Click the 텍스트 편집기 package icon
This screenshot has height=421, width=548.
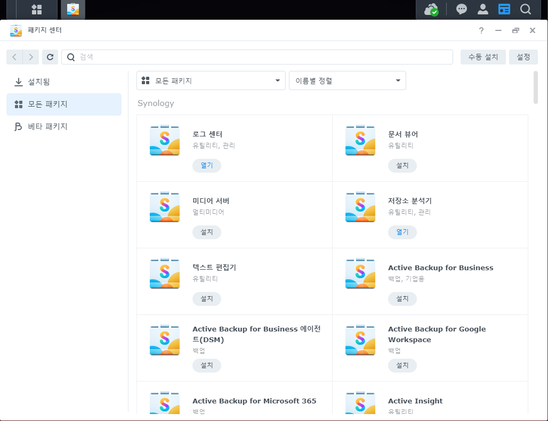point(165,273)
